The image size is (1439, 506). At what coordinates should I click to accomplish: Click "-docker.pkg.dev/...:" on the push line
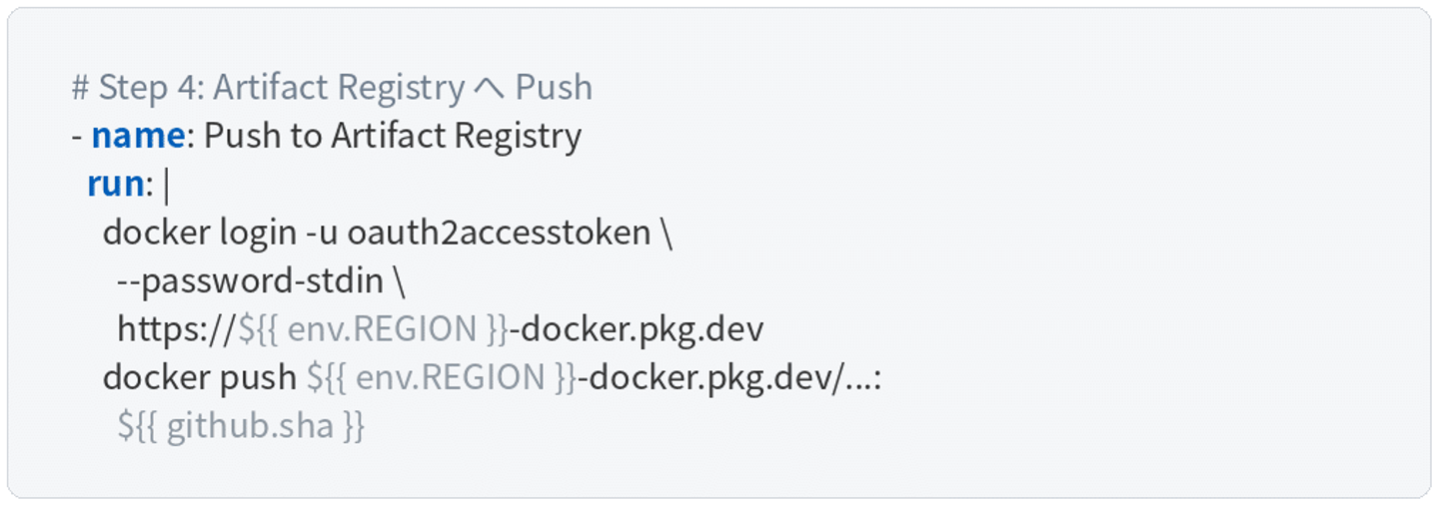pyautogui.click(x=729, y=377)
